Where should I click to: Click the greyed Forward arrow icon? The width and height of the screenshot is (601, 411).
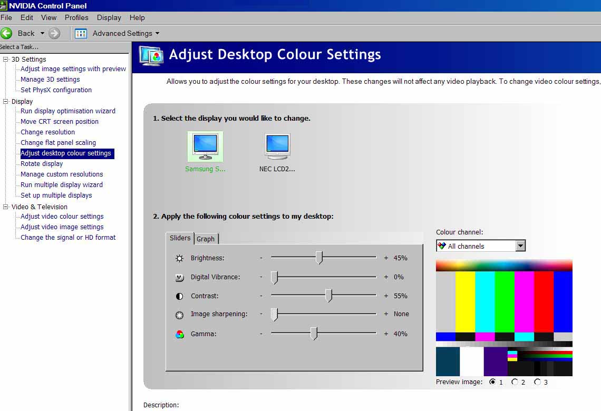54,33
